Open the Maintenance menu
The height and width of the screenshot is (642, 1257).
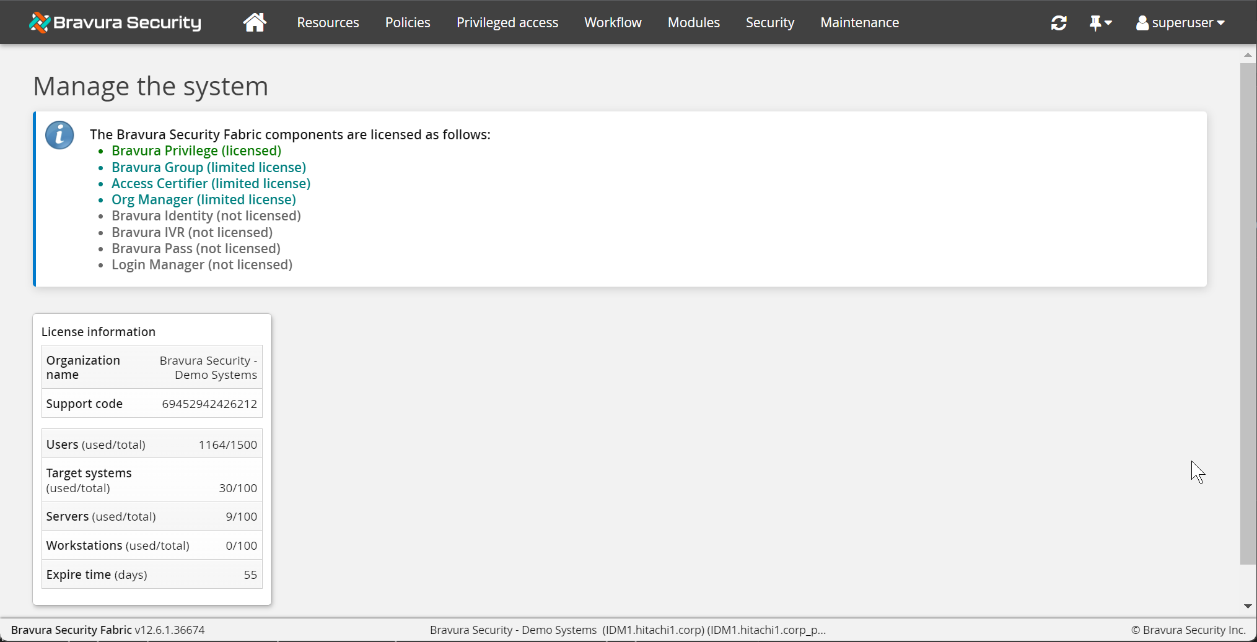point(859,23)
